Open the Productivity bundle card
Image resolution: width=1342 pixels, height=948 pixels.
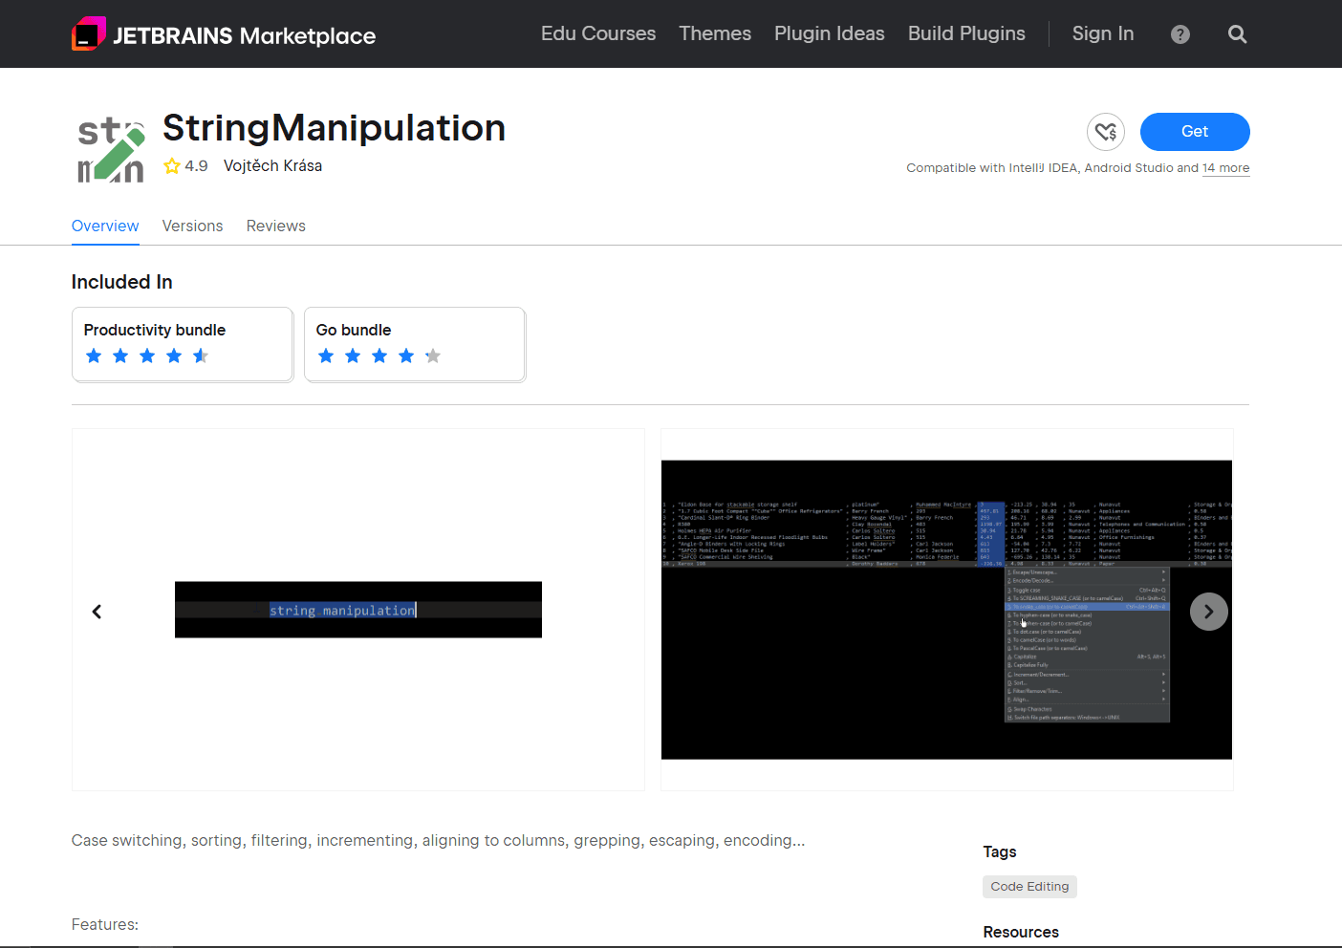(x=183, y=344)
